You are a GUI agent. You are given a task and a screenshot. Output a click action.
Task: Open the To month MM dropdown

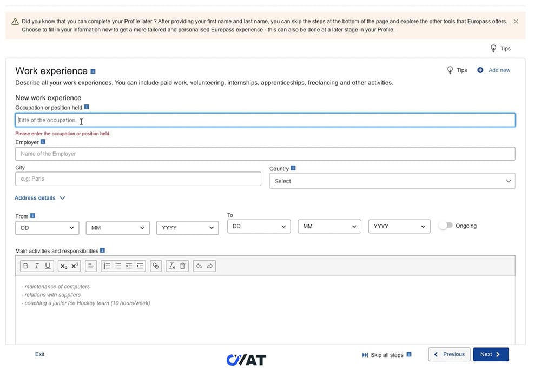tap(329, 226)
